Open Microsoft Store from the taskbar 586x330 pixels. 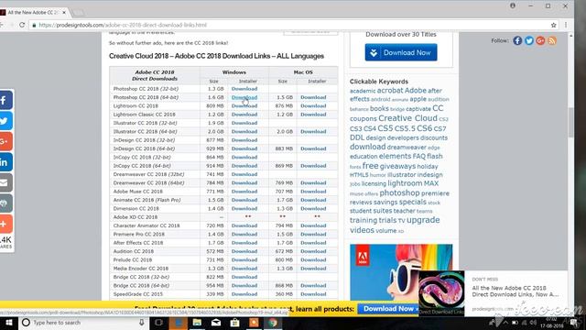(x=234, y=323)
